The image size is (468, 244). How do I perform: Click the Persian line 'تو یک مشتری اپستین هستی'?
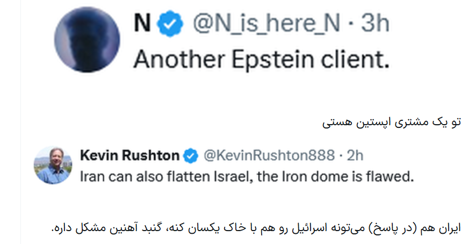pyautogui.click(x=392, y=122)
